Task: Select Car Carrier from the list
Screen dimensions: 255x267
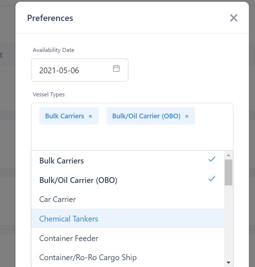Action: click(57, 199)
